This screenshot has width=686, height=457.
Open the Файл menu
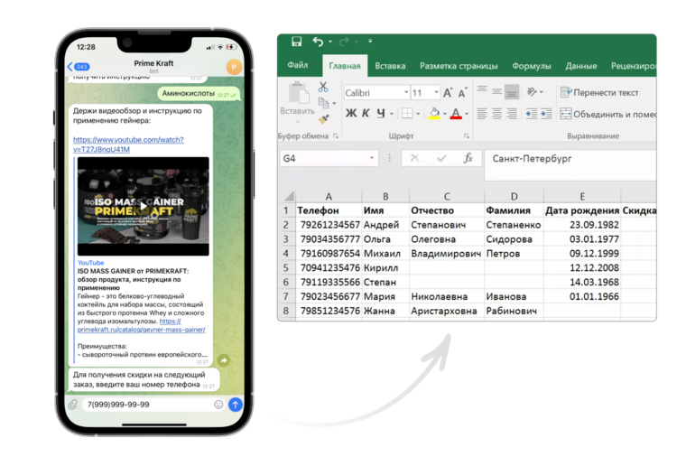pyautogui.click(x=298, y=65)
